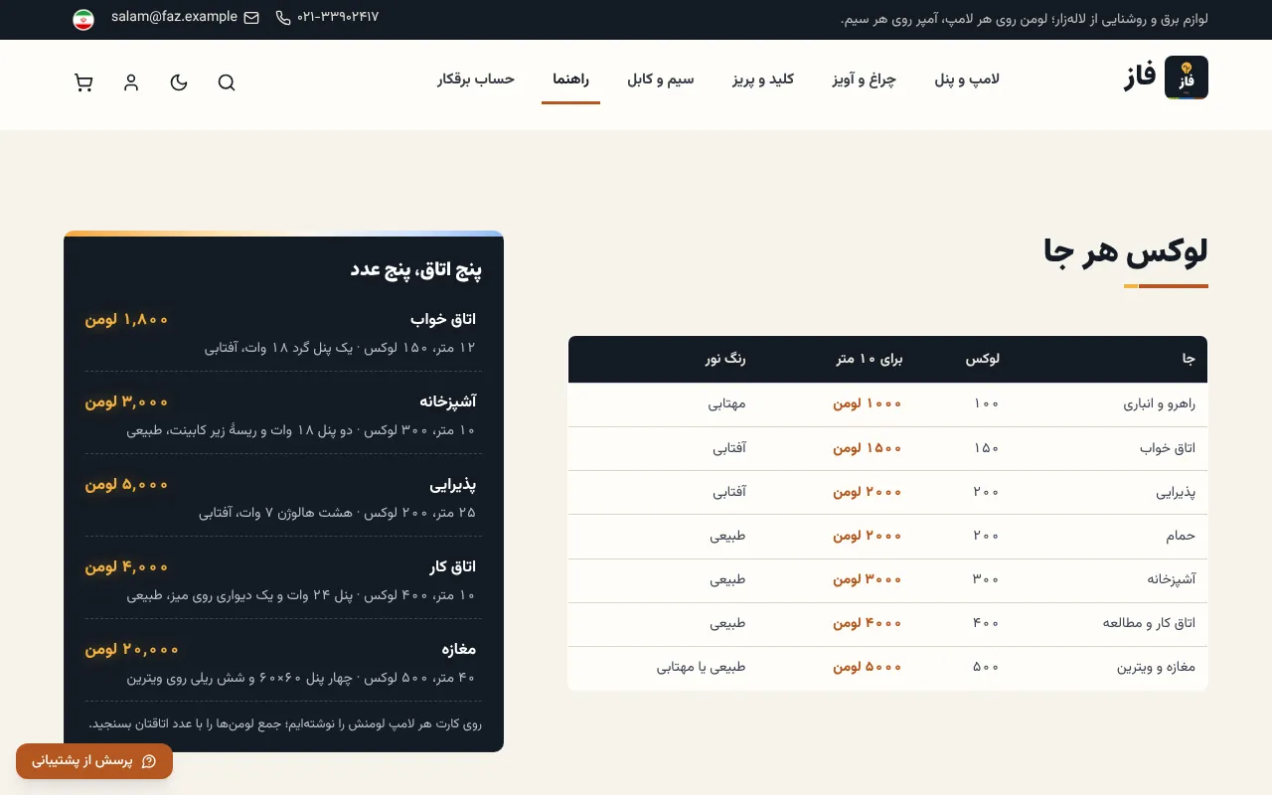Click the chat bubble support icon
The image size is (1272, 795).
point(149,761)
